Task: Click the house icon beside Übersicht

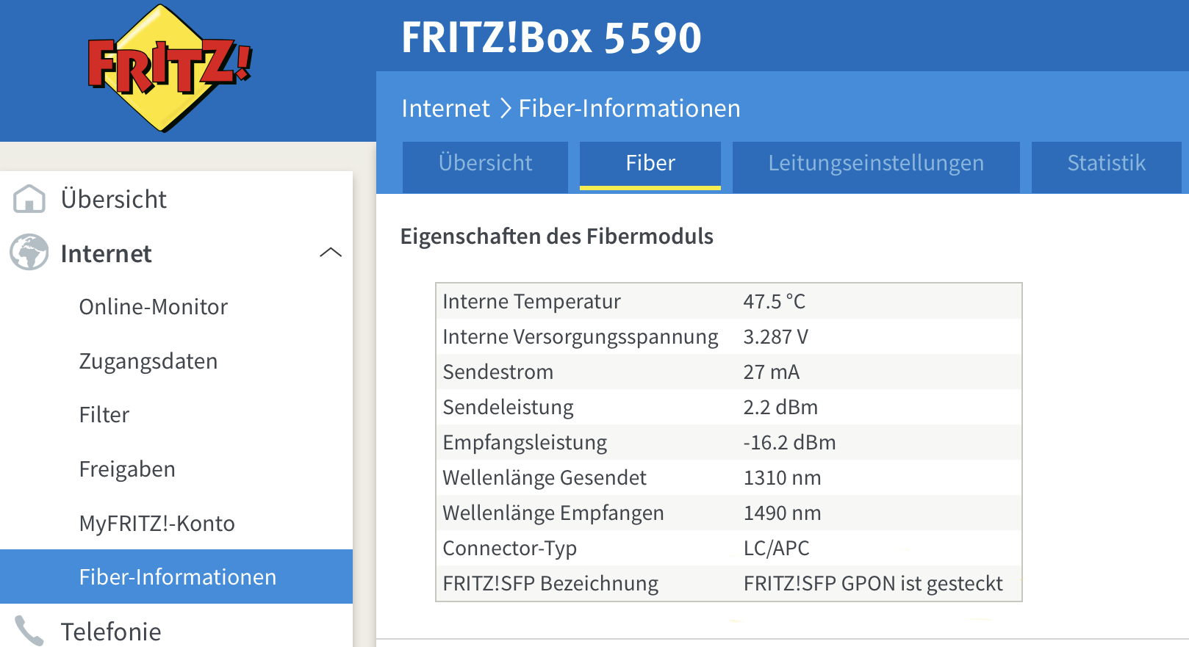Action: pyautogui.click(x=29, y=199)
